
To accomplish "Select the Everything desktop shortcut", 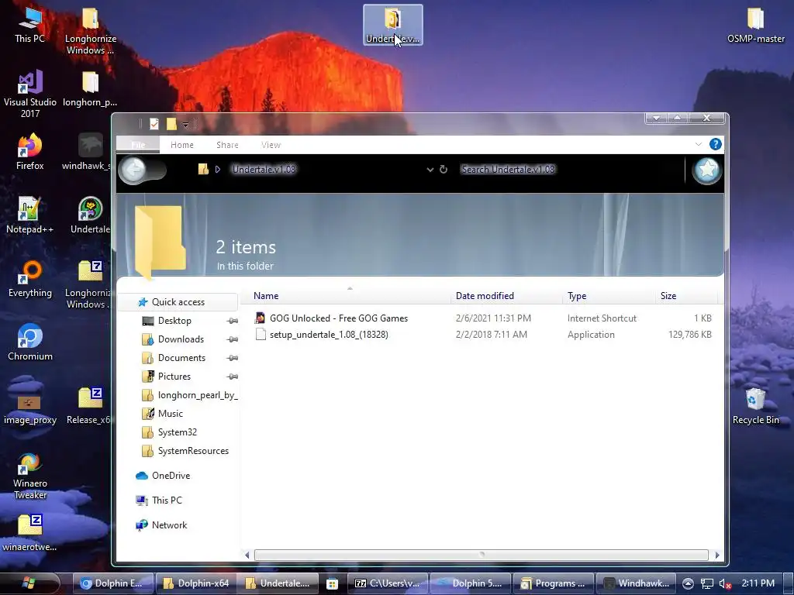I will [30, 279].
